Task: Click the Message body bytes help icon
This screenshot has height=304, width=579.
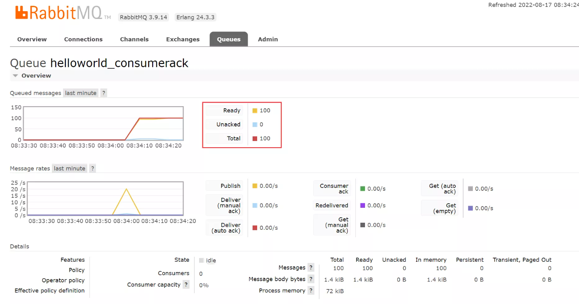Action: point(311,280)
